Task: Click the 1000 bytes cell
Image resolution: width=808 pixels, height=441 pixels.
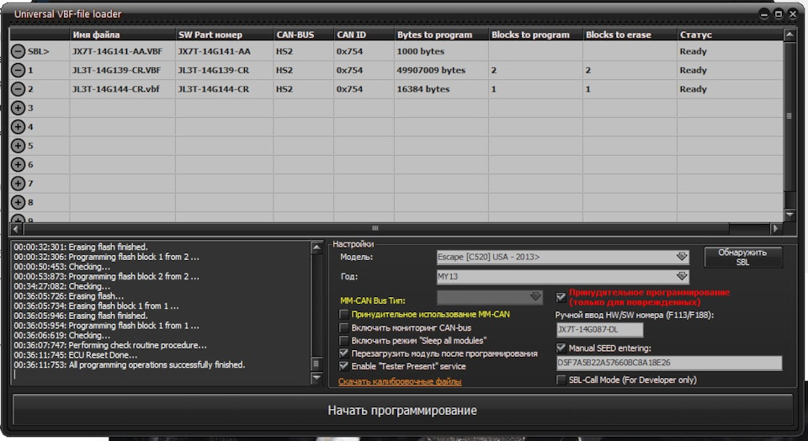Action: [x=441, y=51]
